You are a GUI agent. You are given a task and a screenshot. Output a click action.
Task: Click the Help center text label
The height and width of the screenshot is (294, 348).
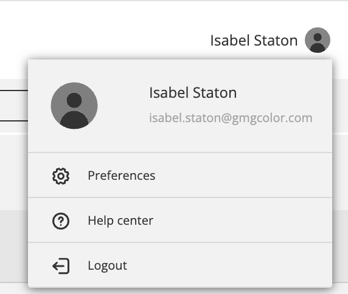point(120,220)
